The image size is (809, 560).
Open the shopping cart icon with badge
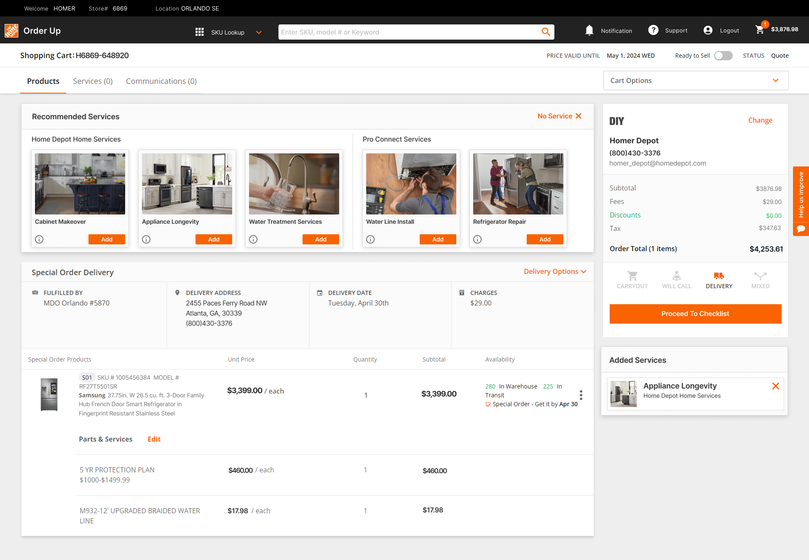coord(761,29)
